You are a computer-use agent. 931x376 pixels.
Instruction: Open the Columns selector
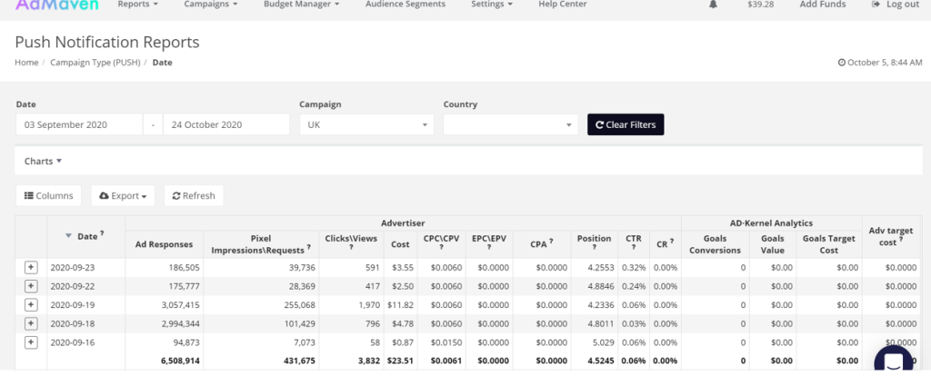49,195
